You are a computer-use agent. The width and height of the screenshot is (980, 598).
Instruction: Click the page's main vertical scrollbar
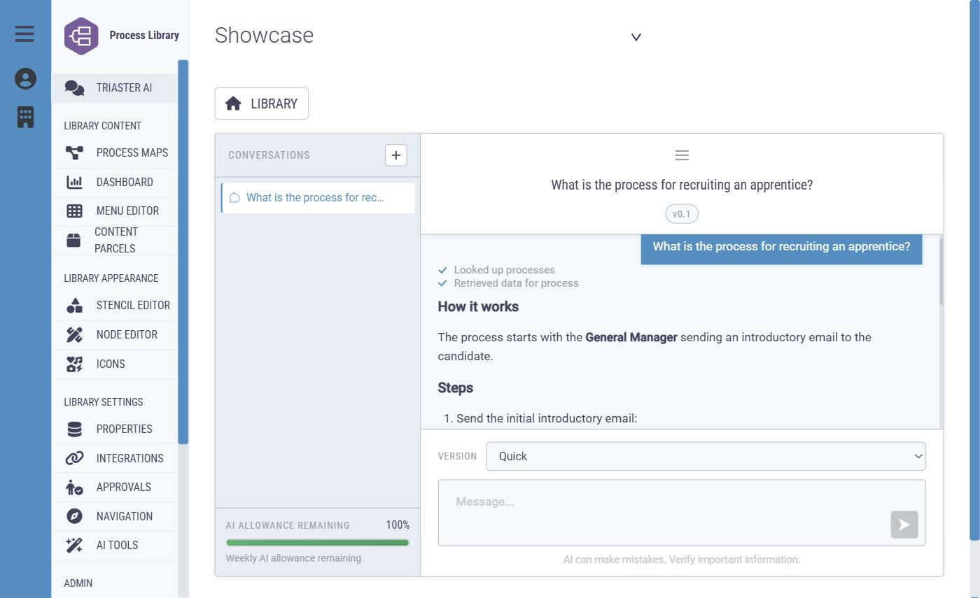pos(974,269)
